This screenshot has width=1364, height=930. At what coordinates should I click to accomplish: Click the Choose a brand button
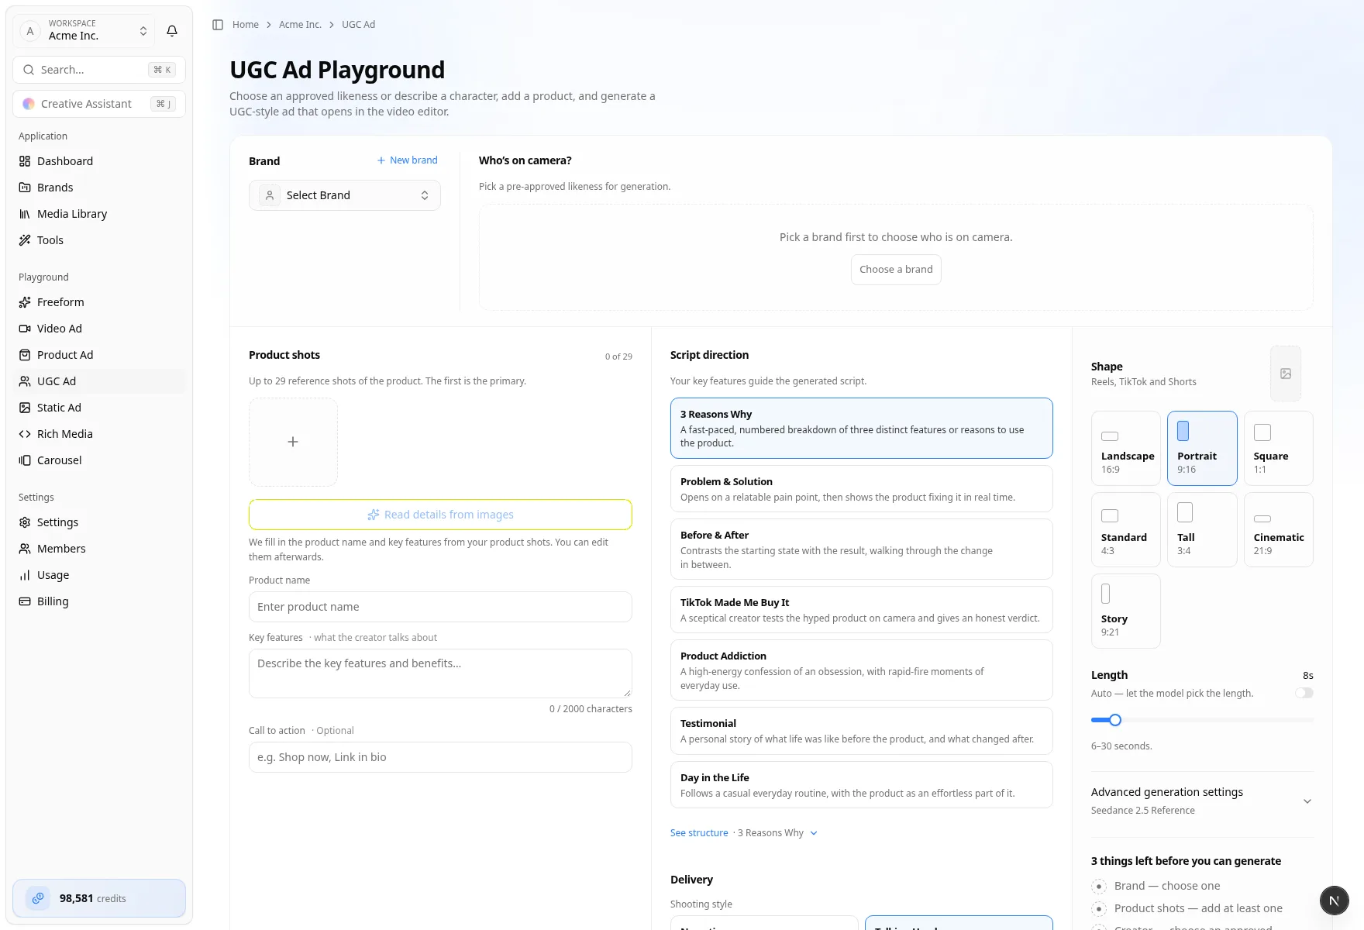896,270
